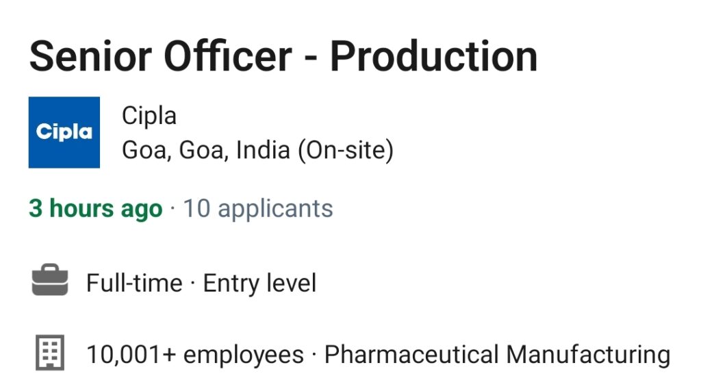
Task: Click the word Manufacturing in the industry line
Action: point(588,355)
